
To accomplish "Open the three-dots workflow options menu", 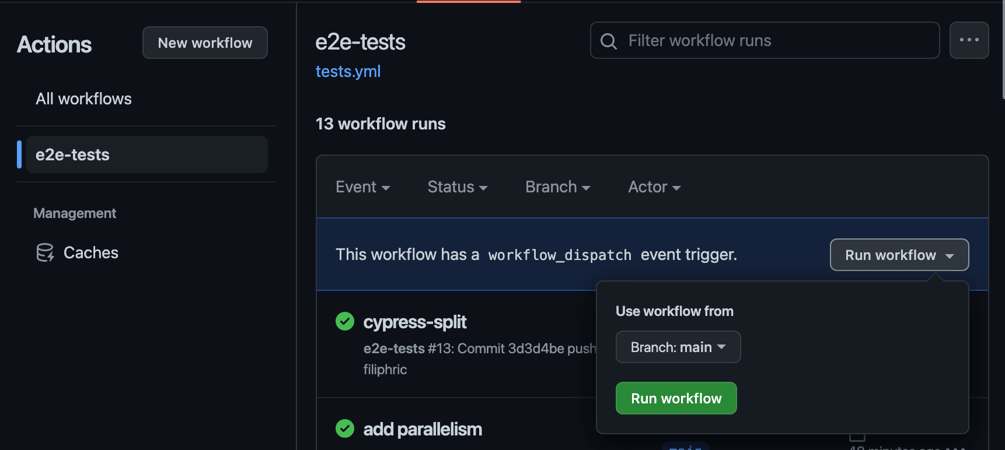I will [969, 40].
